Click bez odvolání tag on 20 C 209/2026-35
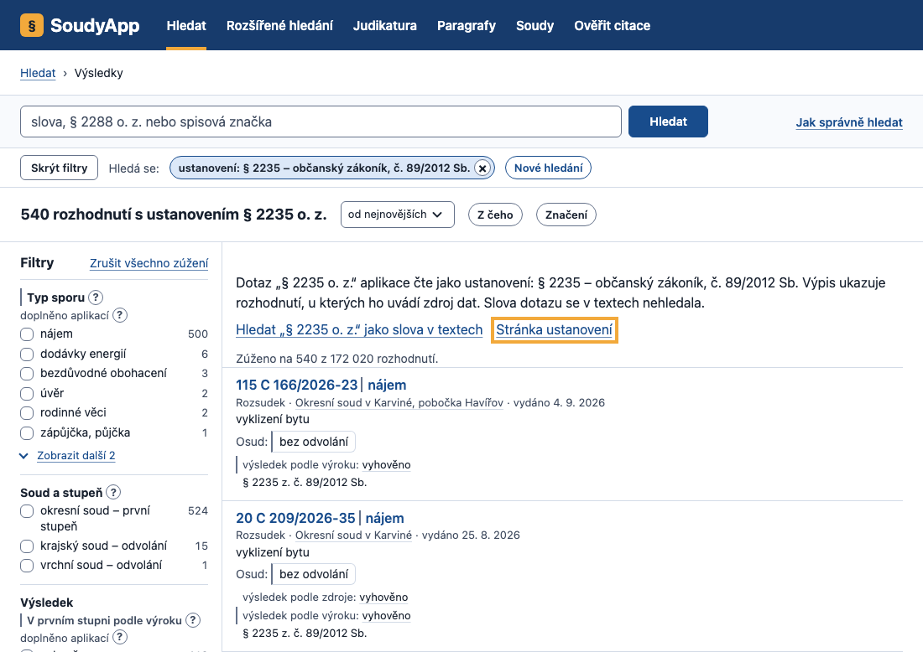 314,574
